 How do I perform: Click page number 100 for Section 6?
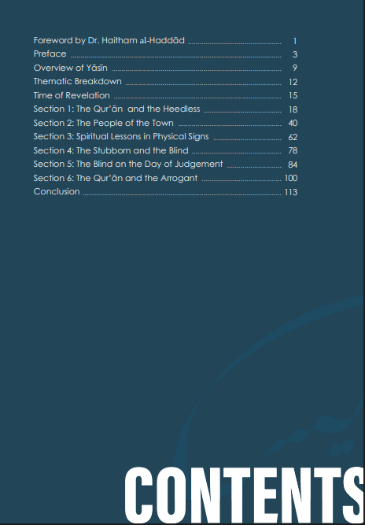coord(291,178)
